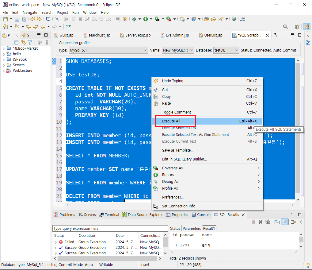Open the Filter icon in Project Explorer
Image resolution: width=312 pixels, height=270 pixels.
point(30,42)
